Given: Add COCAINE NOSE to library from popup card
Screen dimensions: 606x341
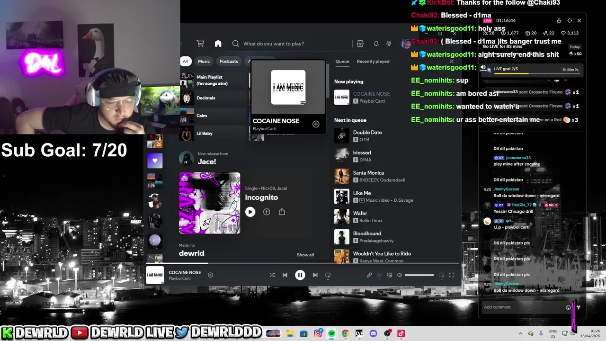Looking at the screenshot, I should tap(316, 124).
